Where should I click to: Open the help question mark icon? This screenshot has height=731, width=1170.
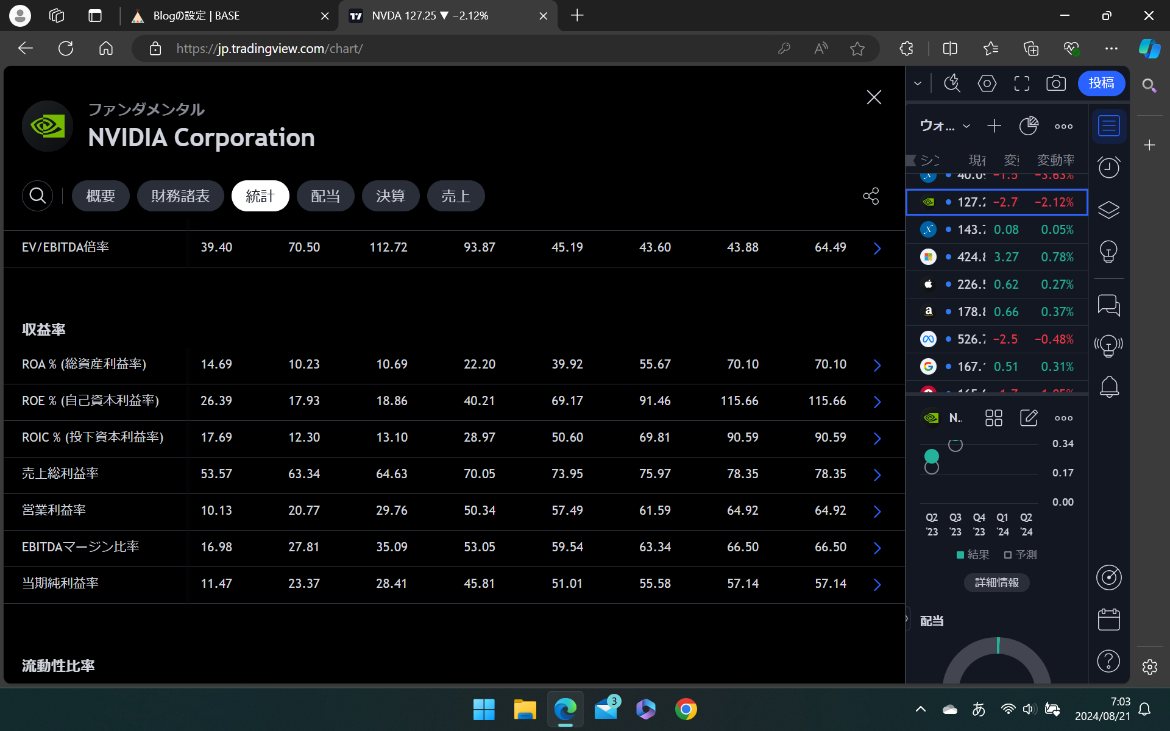pyautogui.click(x=1109, y=660)
